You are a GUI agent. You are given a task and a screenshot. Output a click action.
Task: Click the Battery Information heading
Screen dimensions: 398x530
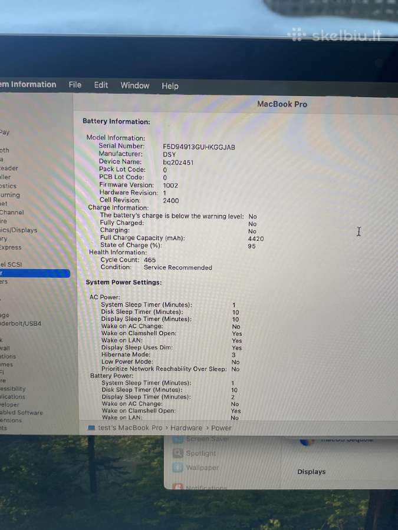tap(116, 121)
